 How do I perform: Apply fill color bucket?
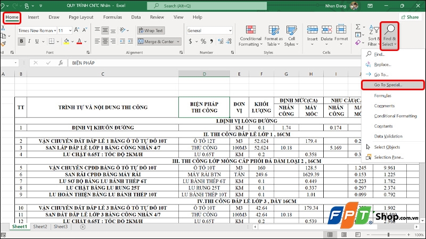click(x=66, y=41)
